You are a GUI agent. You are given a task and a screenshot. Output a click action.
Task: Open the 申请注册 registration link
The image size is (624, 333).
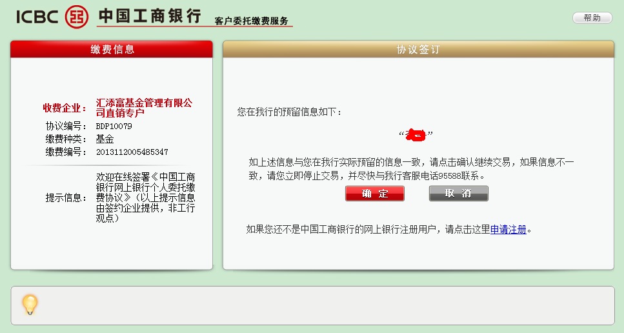tap(508, 229)
